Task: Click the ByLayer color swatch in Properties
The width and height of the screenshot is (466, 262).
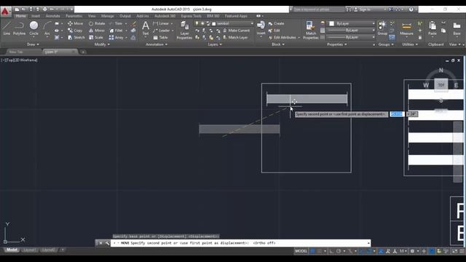Action: [x=332, y=23]
